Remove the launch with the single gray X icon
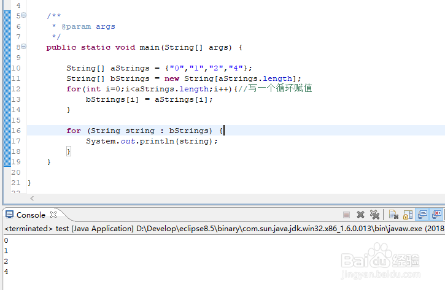 pos(360,215)
